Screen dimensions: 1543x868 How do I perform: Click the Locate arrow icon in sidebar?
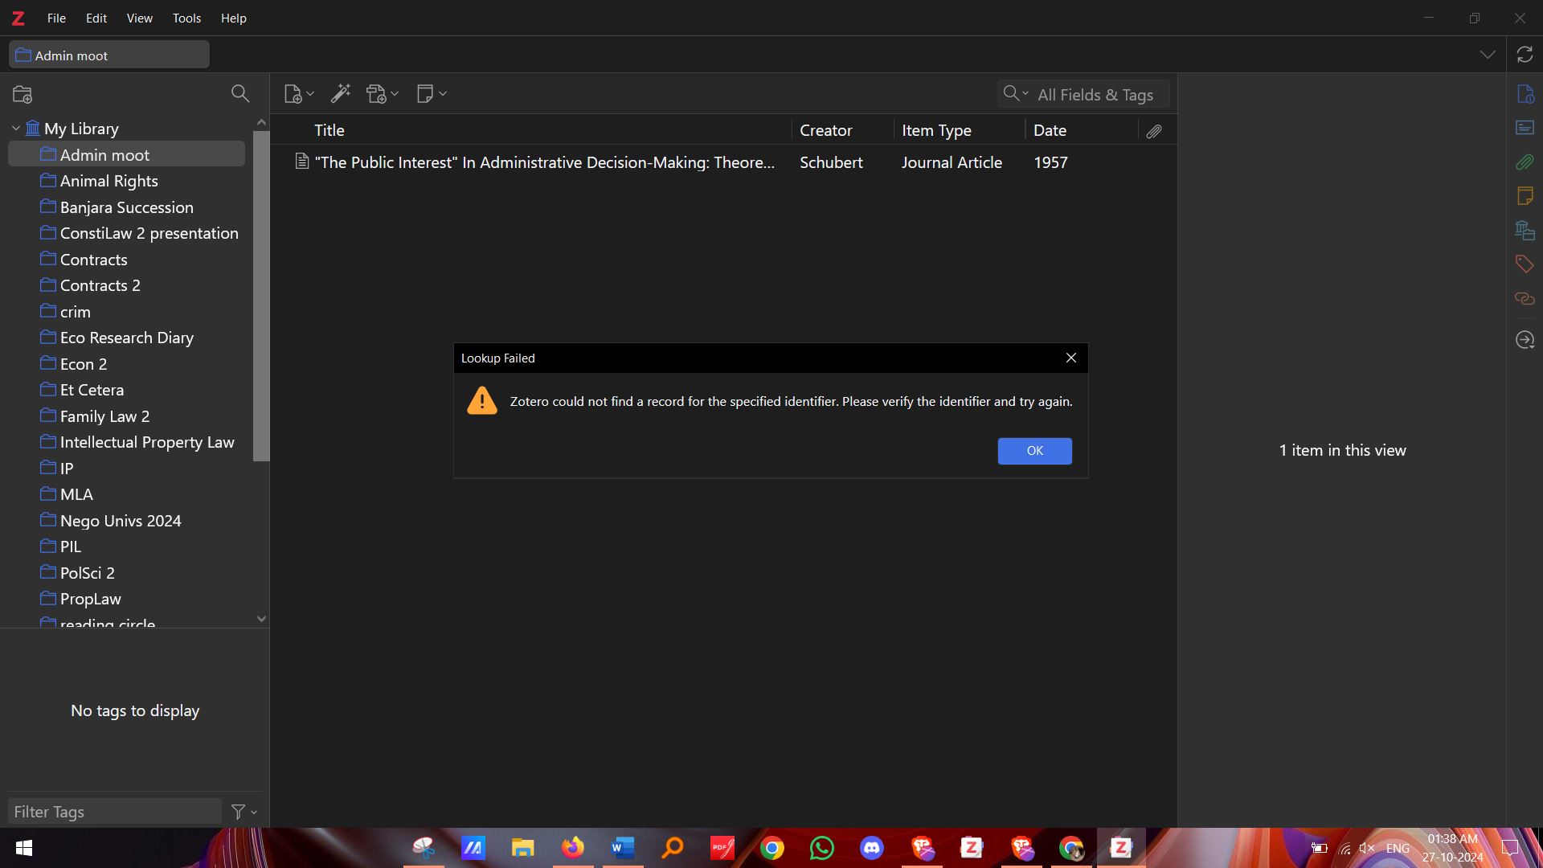[x=1525, y=340]
